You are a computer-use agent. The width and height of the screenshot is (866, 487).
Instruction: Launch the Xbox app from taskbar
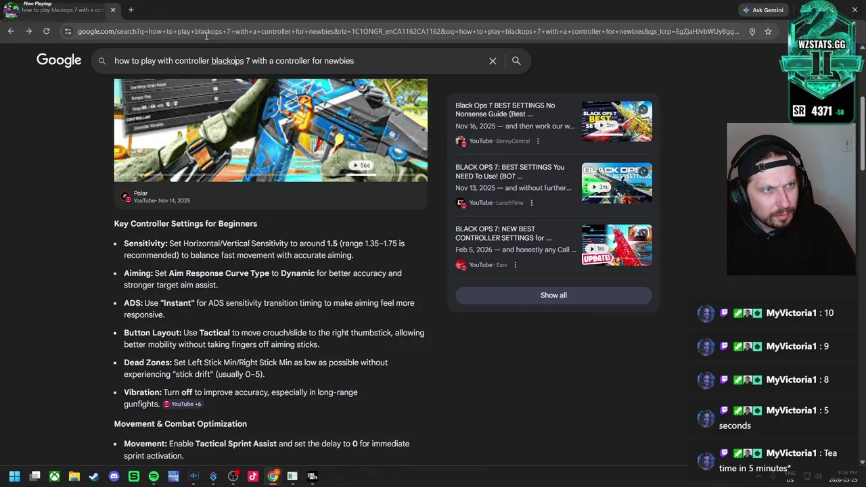click(x=54, y=476)
